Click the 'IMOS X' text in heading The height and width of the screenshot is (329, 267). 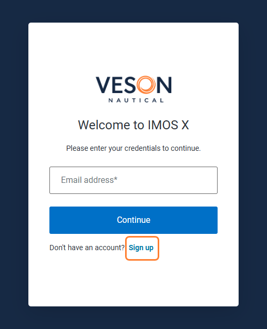pos(168,125)
